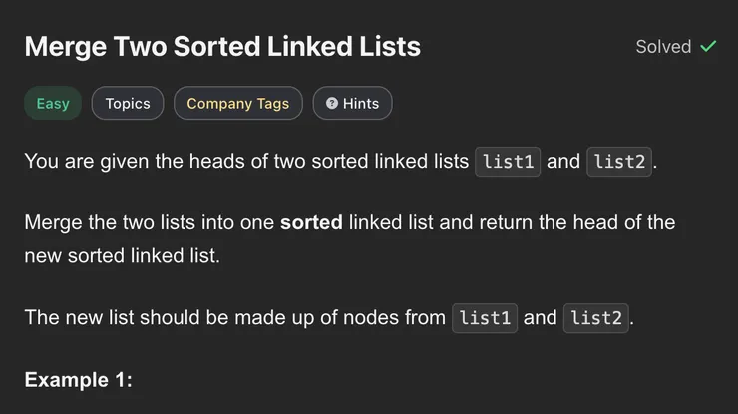The height and width of the screenshot is (414, 738).
Task: Click the question mark icon beside Hints
Action: point(331,104)
